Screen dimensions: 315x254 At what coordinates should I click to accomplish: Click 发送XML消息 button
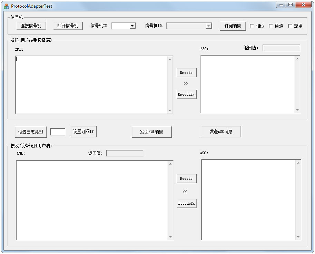tap(152, 132)
